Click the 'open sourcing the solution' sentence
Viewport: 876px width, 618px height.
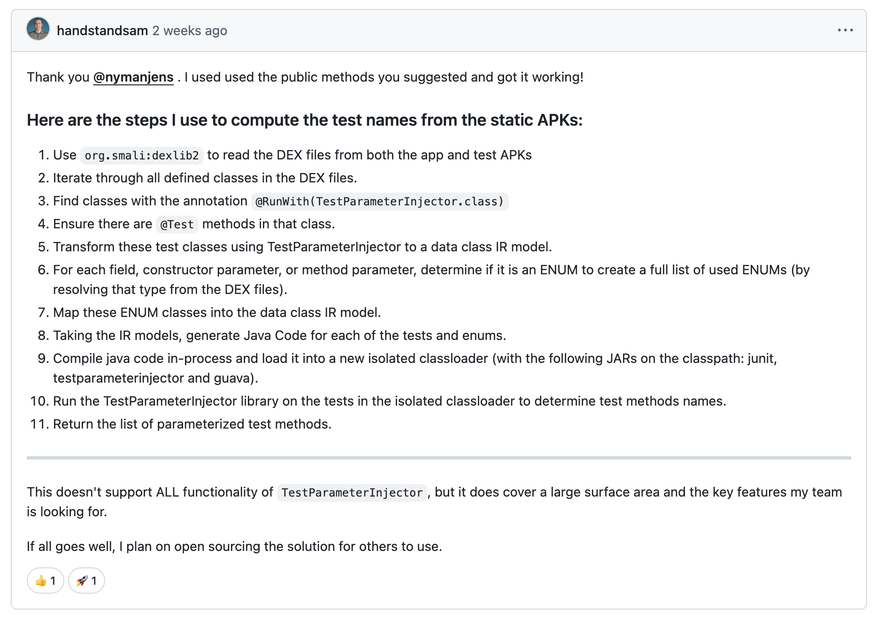pyautogui.click(x=234, y=547)
